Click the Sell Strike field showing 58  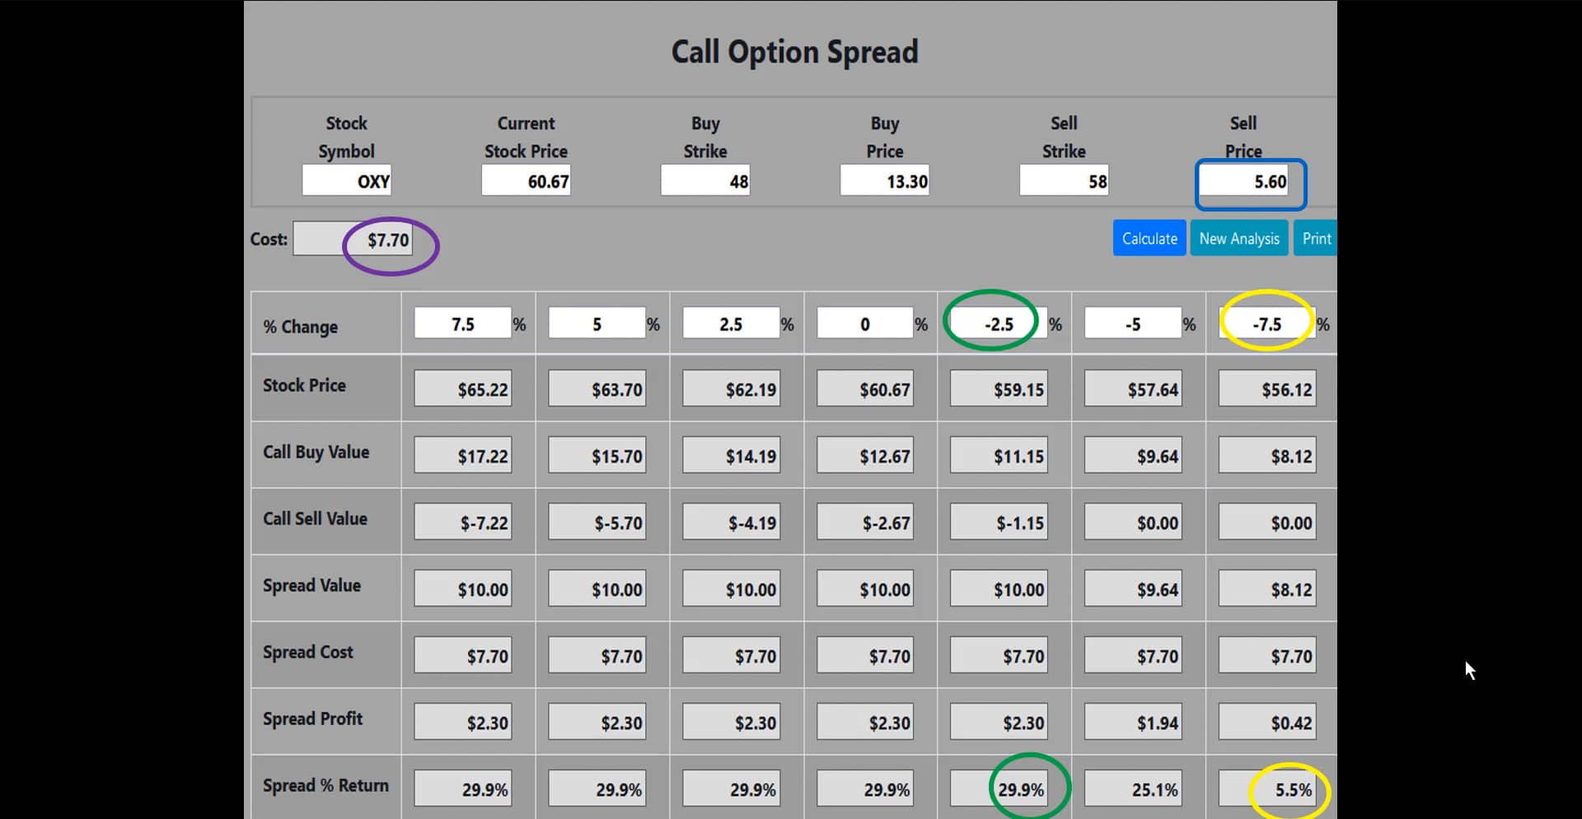1064,181
